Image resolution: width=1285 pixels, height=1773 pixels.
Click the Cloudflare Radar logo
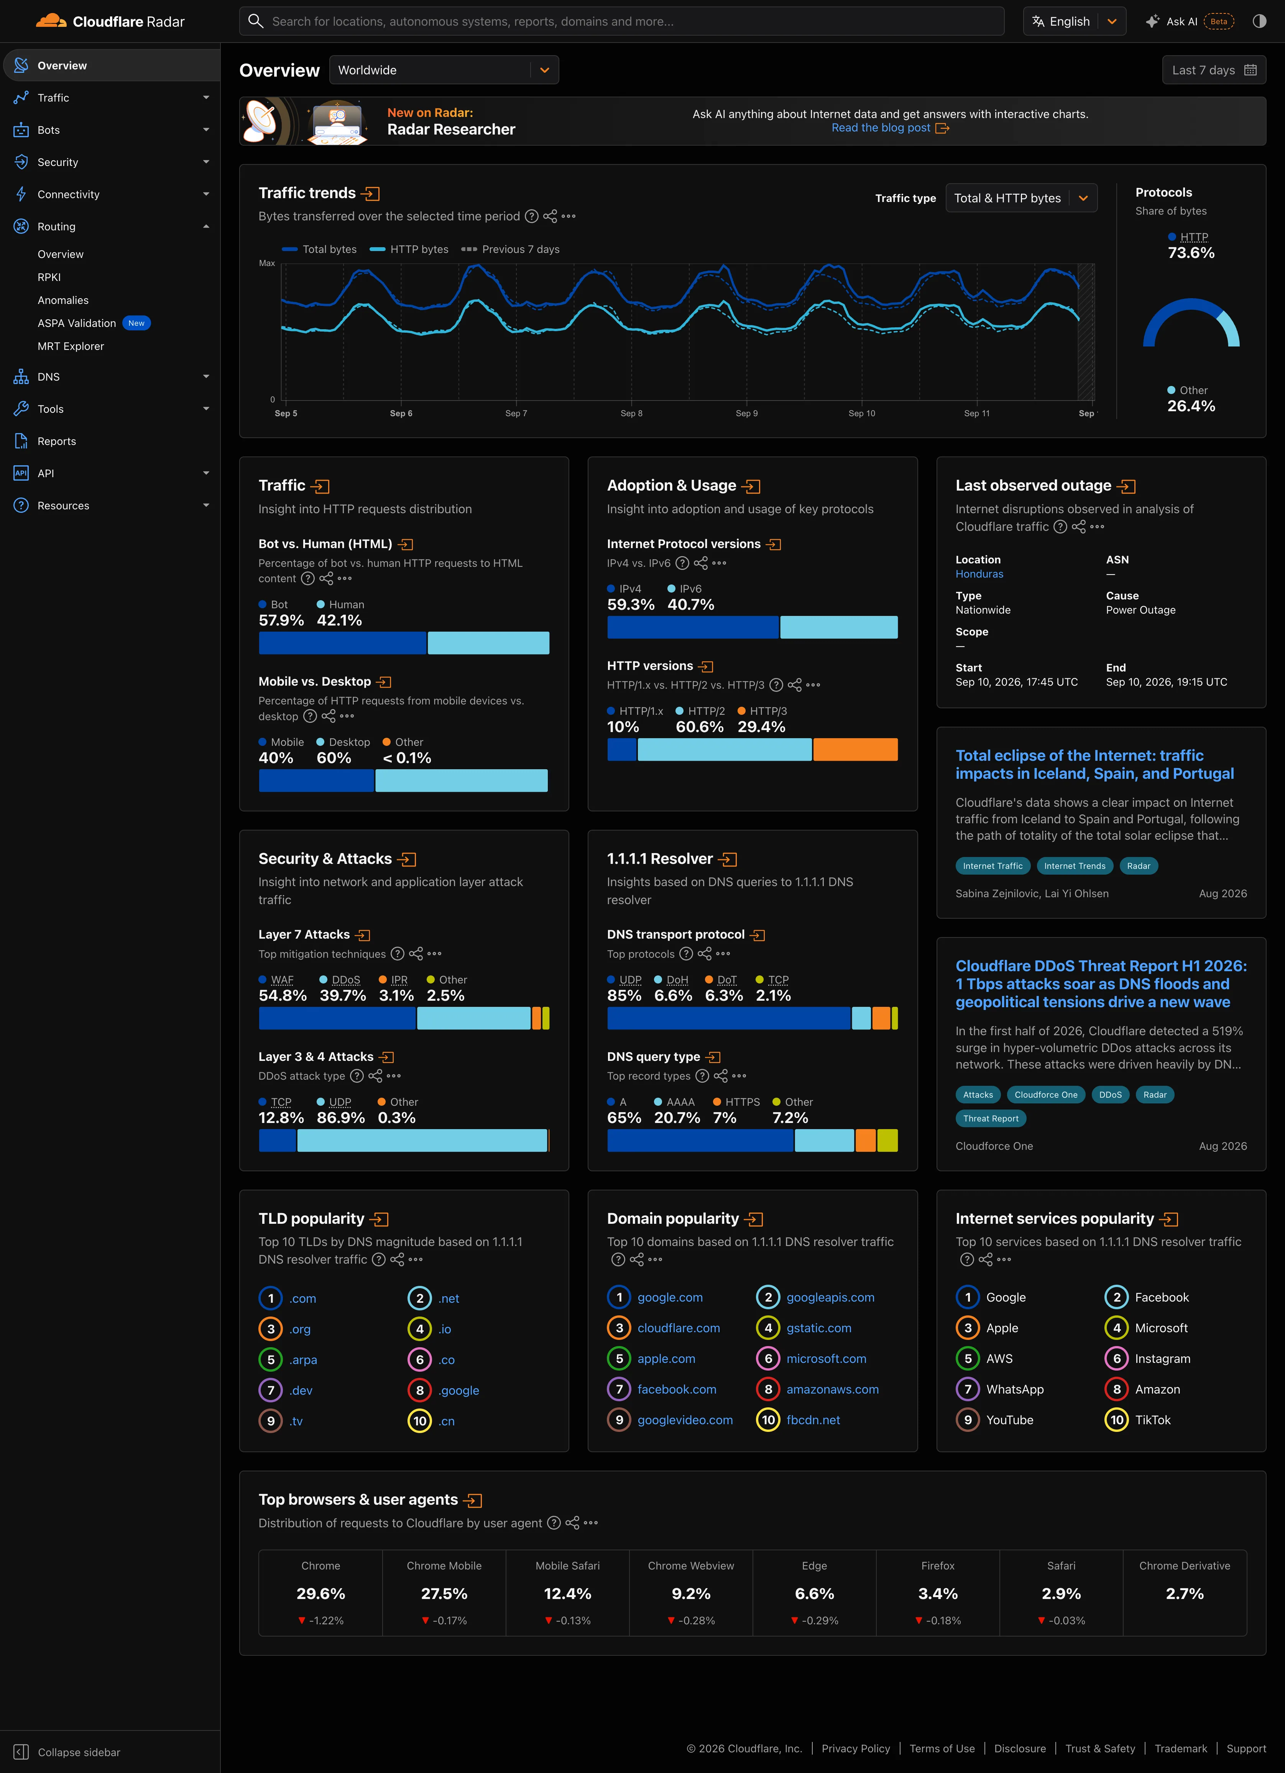pos(110,21)
